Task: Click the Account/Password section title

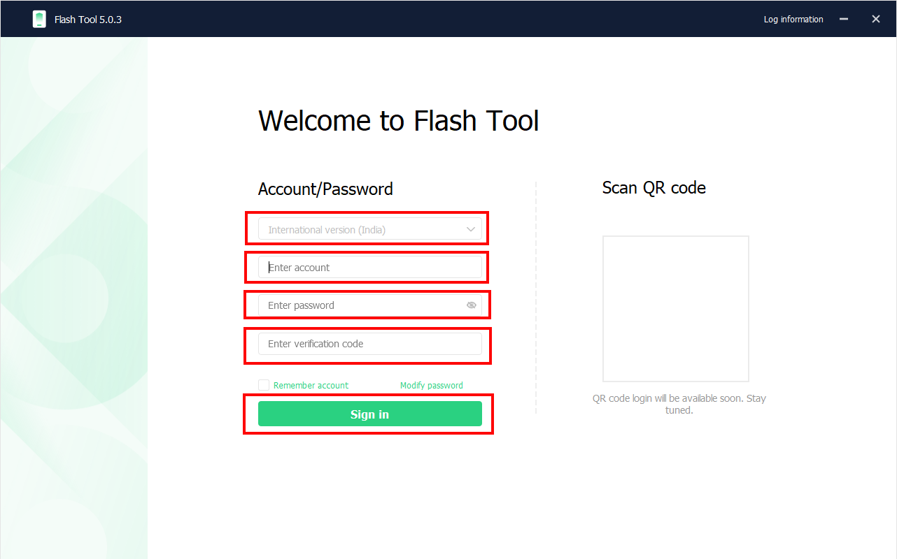Action: pyautogui.click(x=325, y=189)
